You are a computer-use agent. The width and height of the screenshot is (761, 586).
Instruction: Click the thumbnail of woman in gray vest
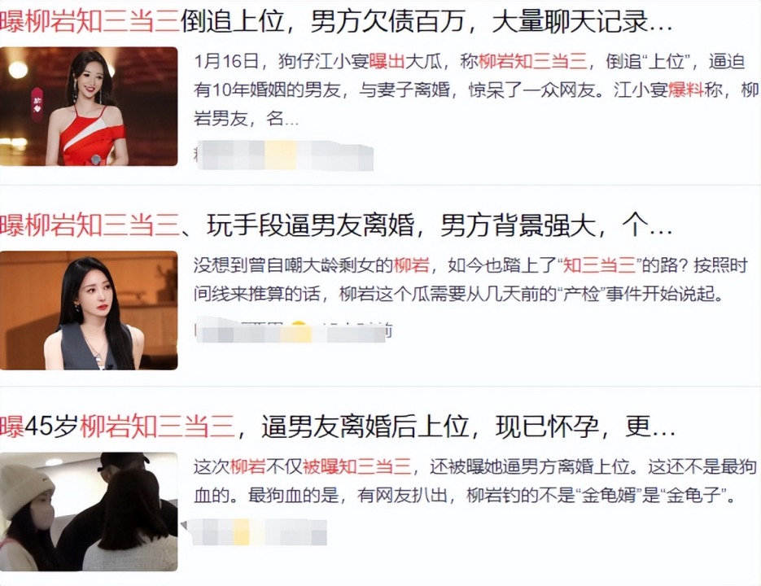(x=89, y=310)
